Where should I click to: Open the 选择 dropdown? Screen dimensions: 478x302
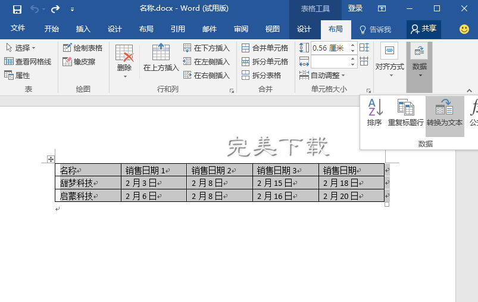(x=20, y=48)
